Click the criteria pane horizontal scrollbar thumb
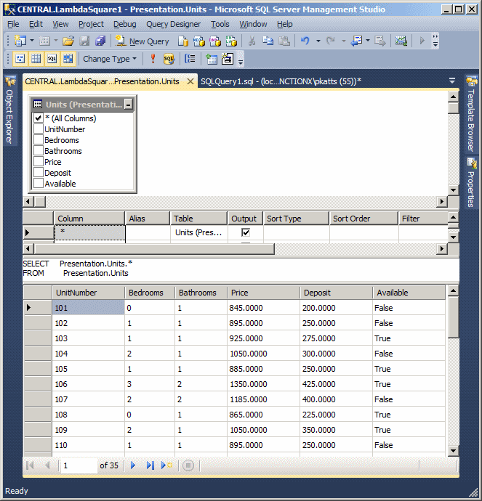This screenshot has width=482, height=501. (x=154, y=248)
